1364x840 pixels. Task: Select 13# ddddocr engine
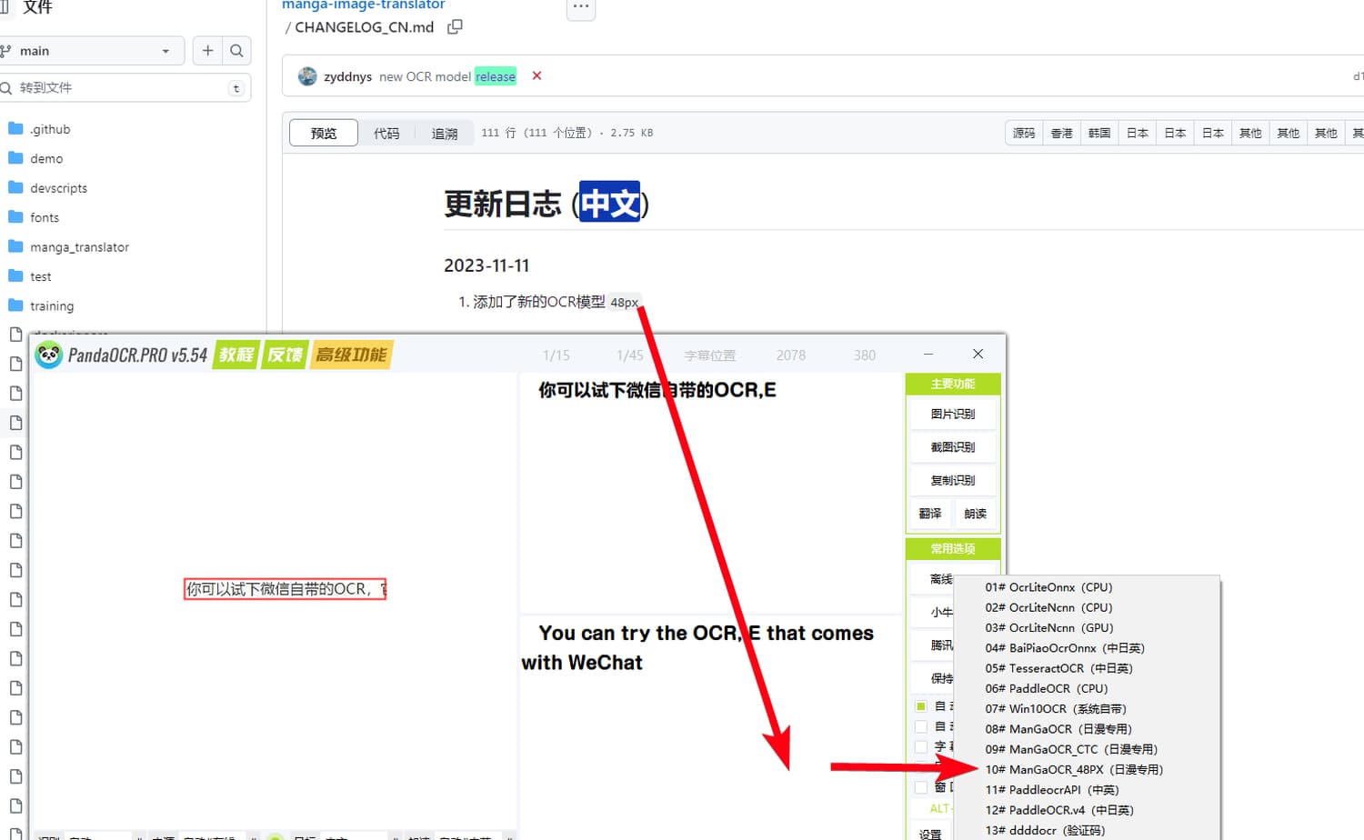1045,830
